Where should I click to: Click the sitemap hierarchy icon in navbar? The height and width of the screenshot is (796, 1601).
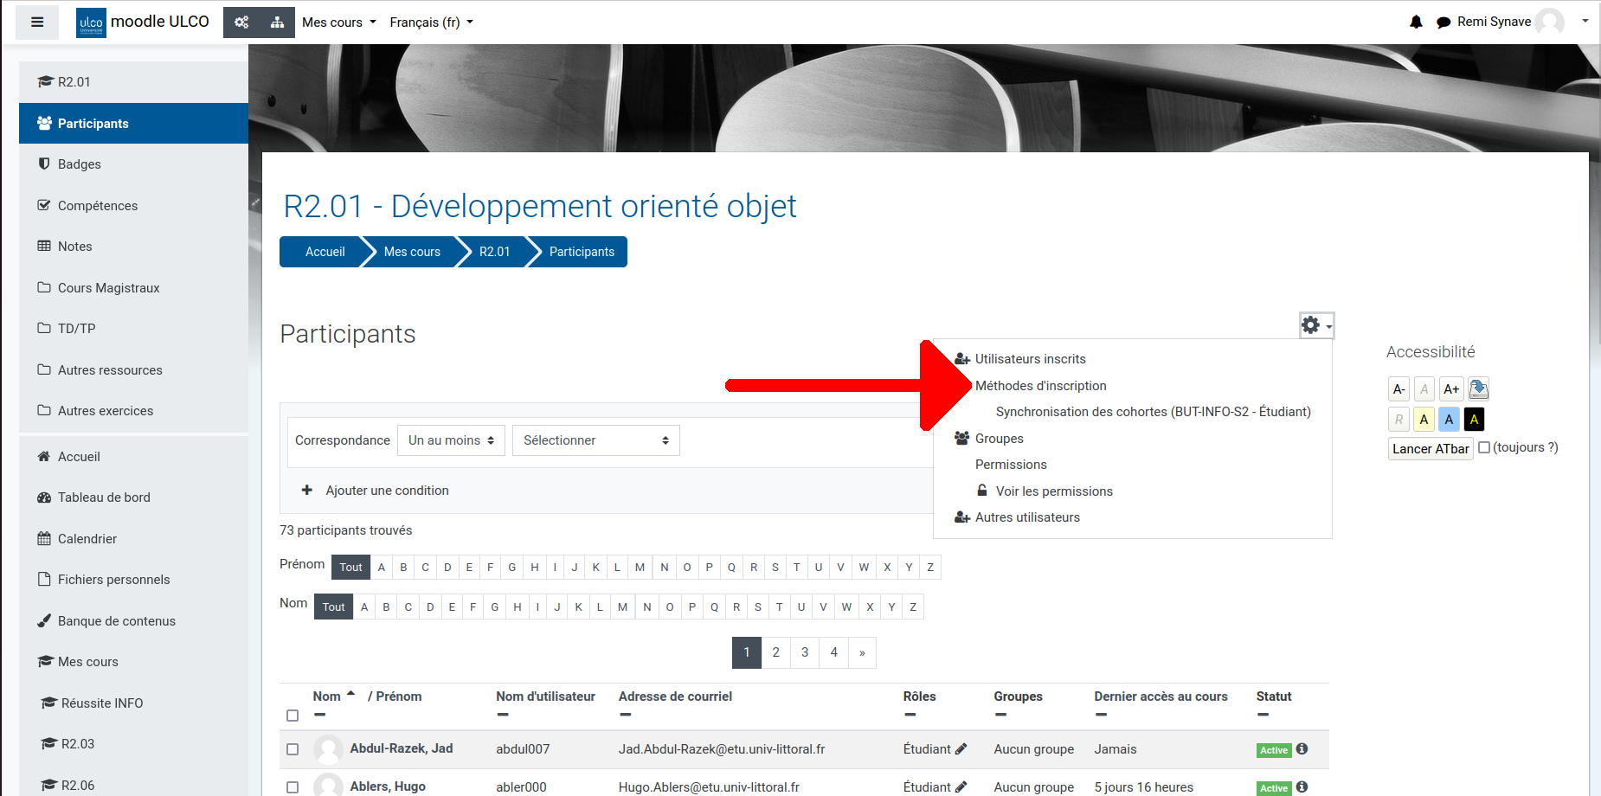[x=277, y=22]
